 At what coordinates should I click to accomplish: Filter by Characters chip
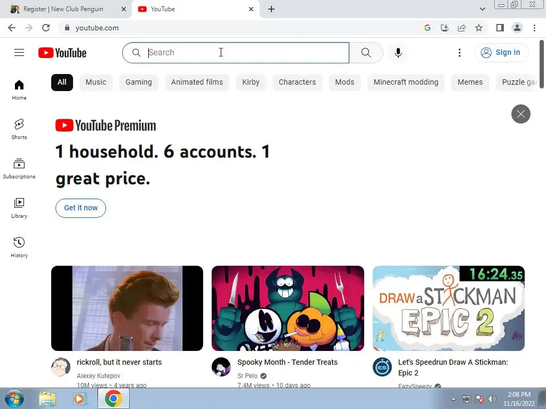pyautogui.click(x=297, y=83)
